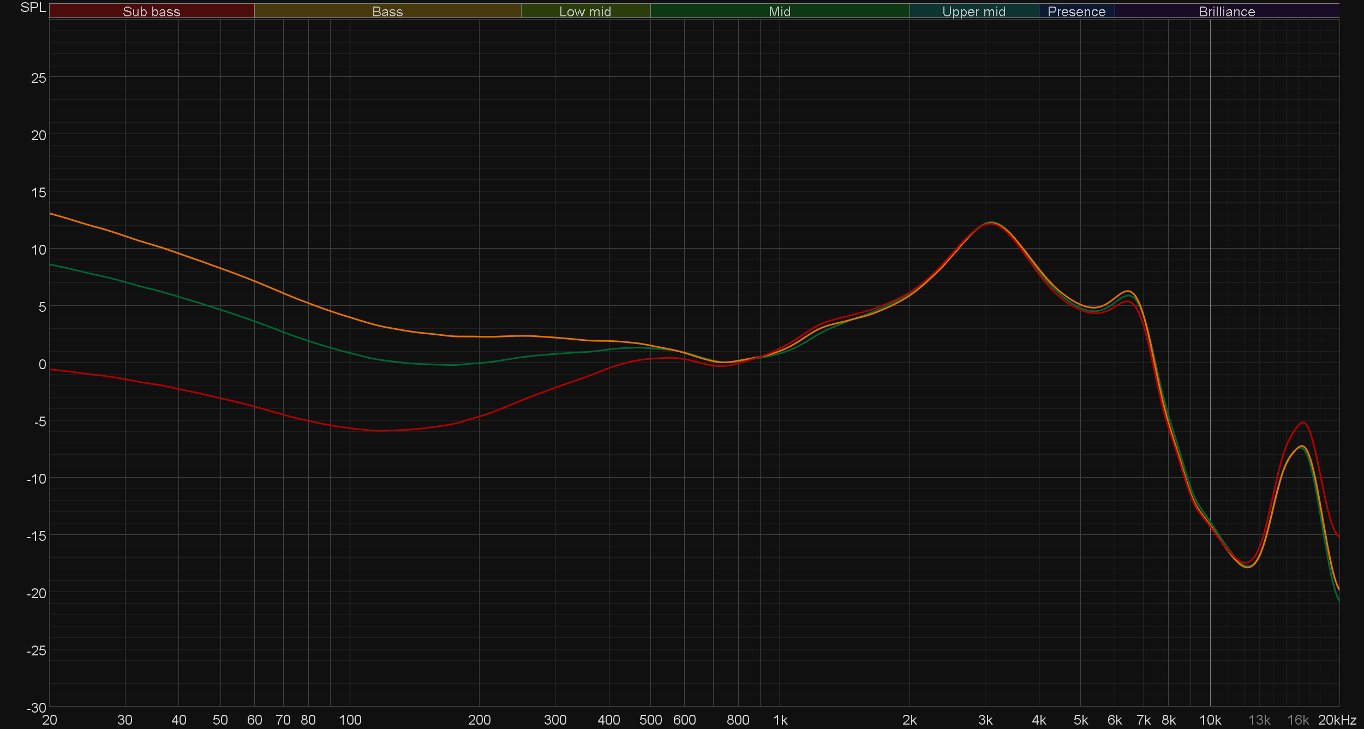Click the orange curve's start at 20 Hz

(x=51, y=214)
